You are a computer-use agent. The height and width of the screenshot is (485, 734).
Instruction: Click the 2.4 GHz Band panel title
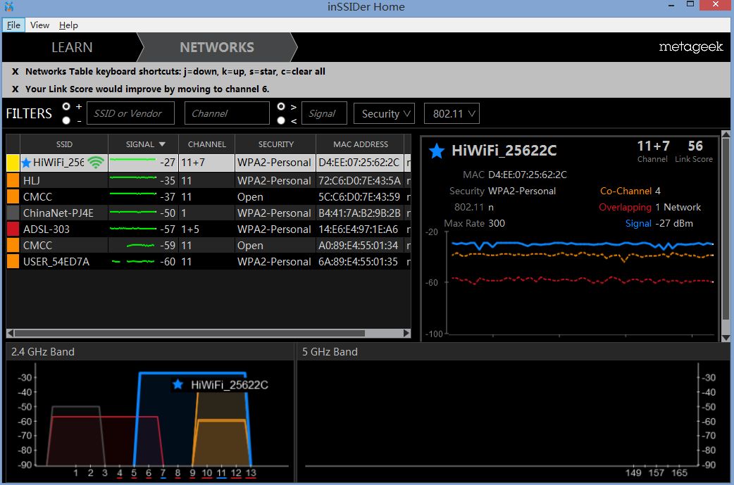(42, 352)
